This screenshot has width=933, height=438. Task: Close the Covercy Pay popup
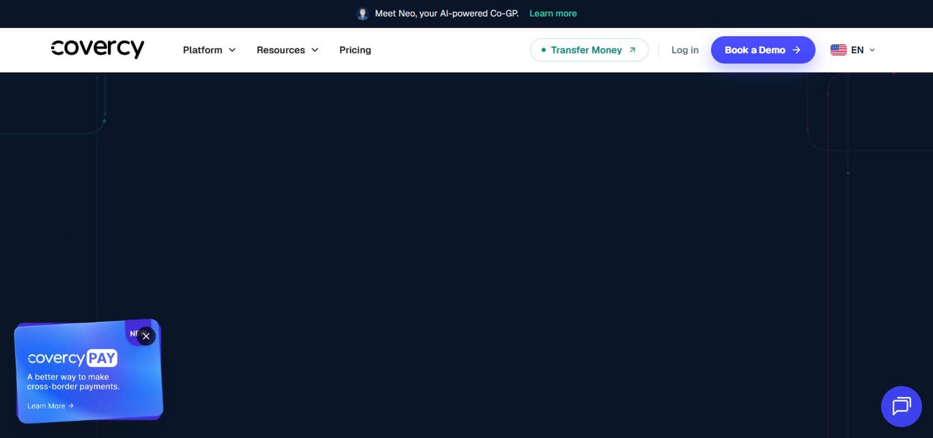145,336
